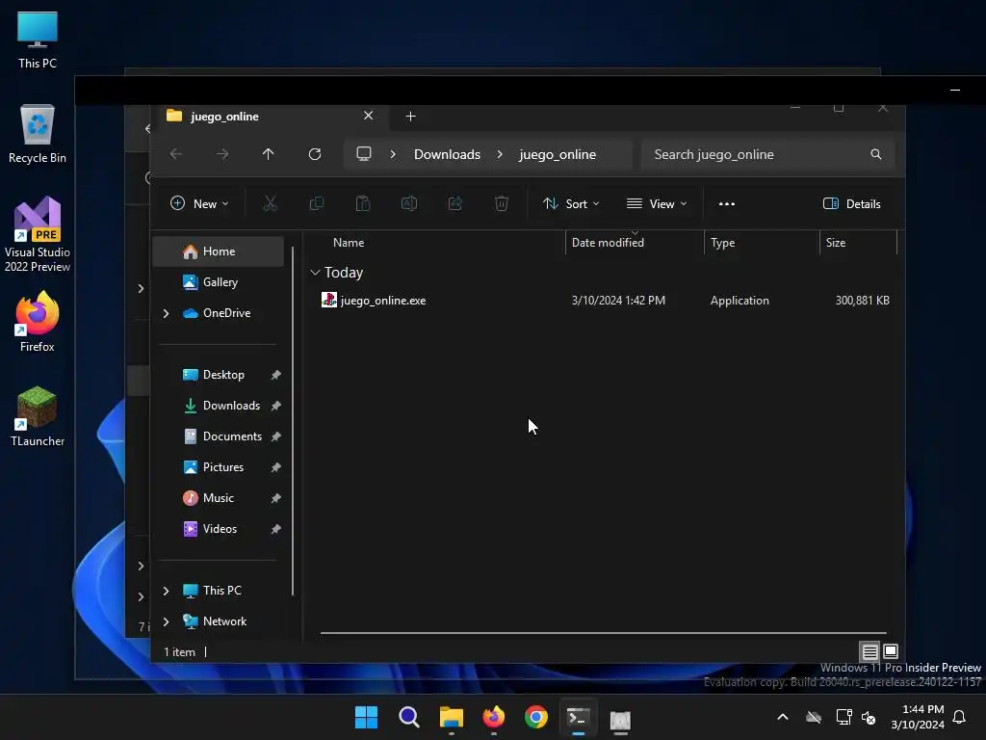Refresh the juego_online folder view
The width and height of the screenshot is (986, 740).
point(315,154)
